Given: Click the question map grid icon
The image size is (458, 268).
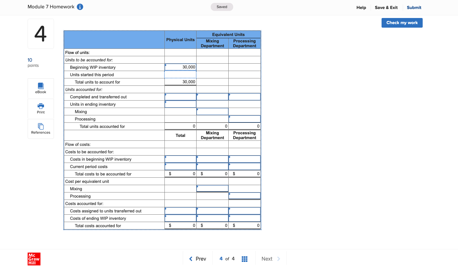Looking at the screenshot, I should coord(244,259).
